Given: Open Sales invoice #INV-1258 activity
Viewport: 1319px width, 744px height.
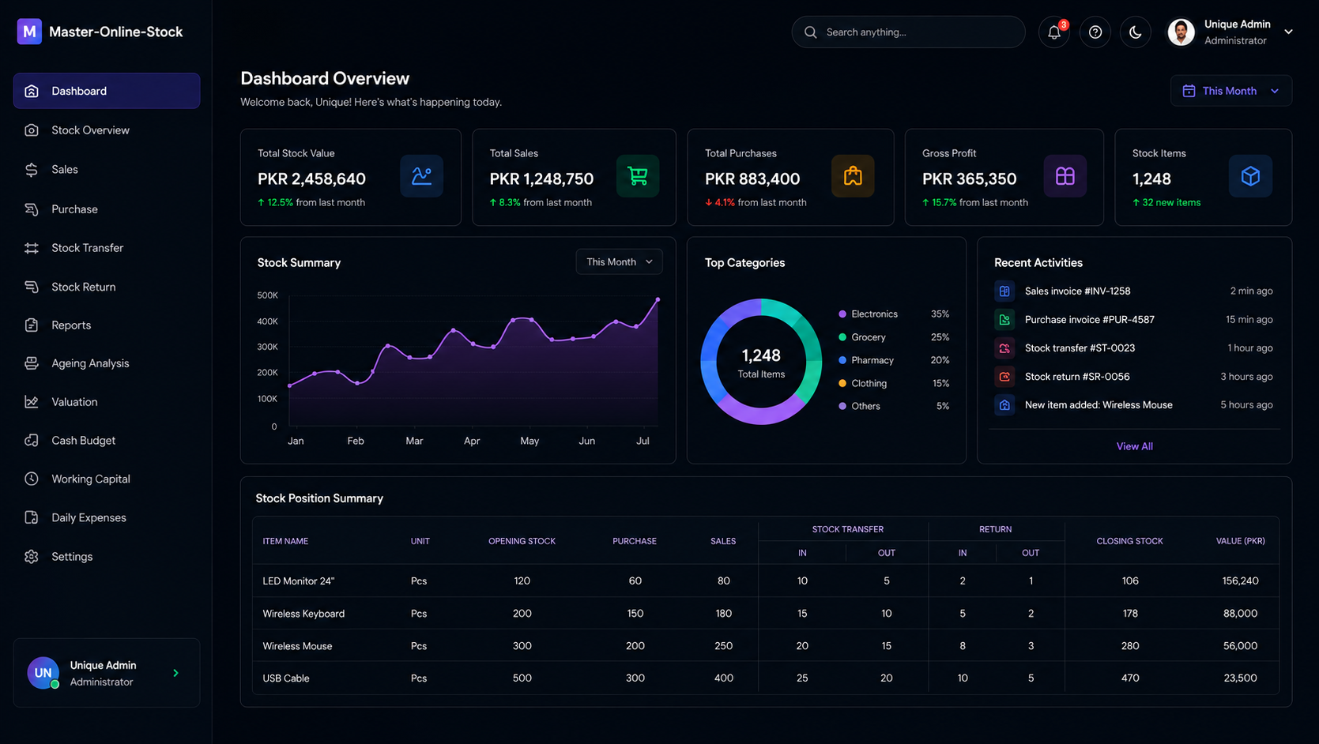Looking at the screenshot, I should [x=1133, y=291].
